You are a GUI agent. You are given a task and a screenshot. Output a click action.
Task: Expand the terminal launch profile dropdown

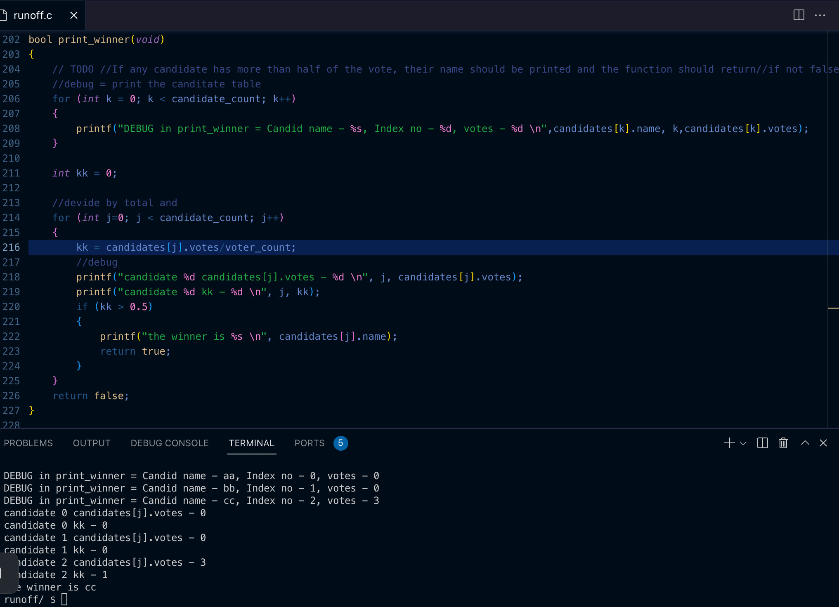(x=743, y=443)
